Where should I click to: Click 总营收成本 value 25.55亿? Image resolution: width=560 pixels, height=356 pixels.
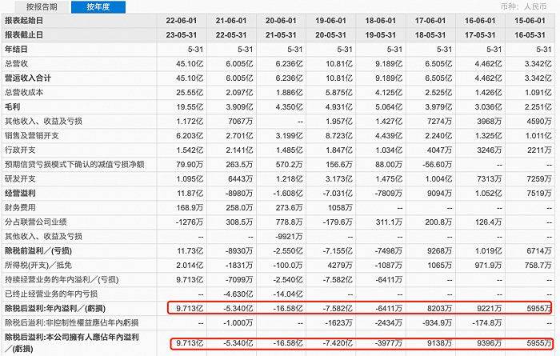(190, 93)
